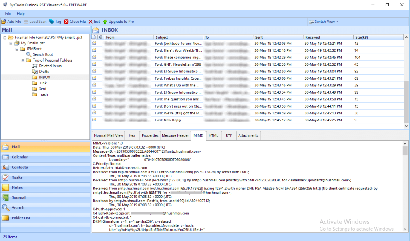Select the Drafts folder
Image resolution: width=410 pixels, height=241 pixels.
pyautogui.click(x=44, y=72)
